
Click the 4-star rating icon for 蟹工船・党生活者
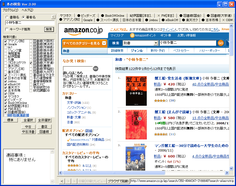161,101
